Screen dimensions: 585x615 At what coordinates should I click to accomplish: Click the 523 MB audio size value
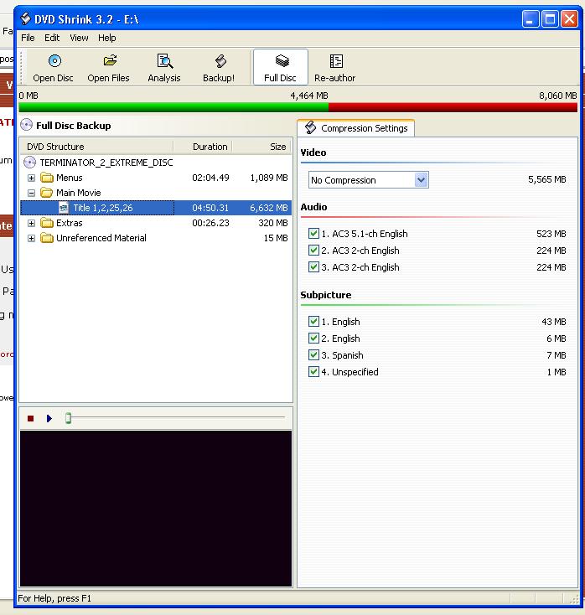click(551, 234)
